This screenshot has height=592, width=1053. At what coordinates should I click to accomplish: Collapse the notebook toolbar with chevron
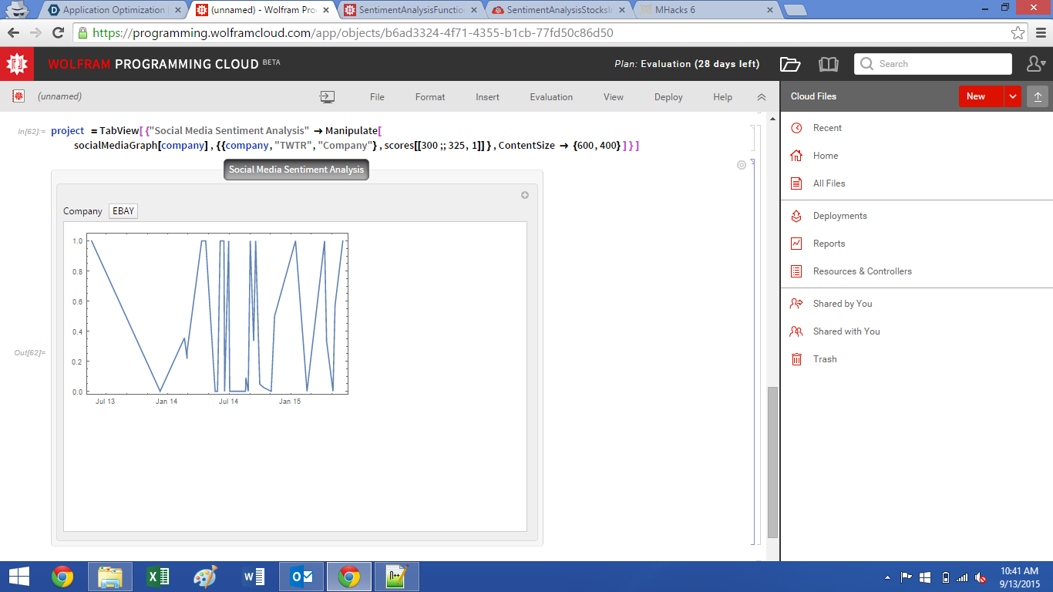tap(762, 97)
